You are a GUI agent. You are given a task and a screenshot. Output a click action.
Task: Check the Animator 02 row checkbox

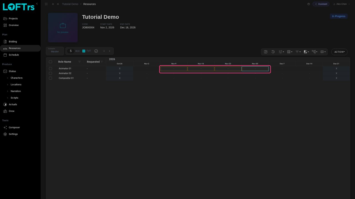coord(50,73)
